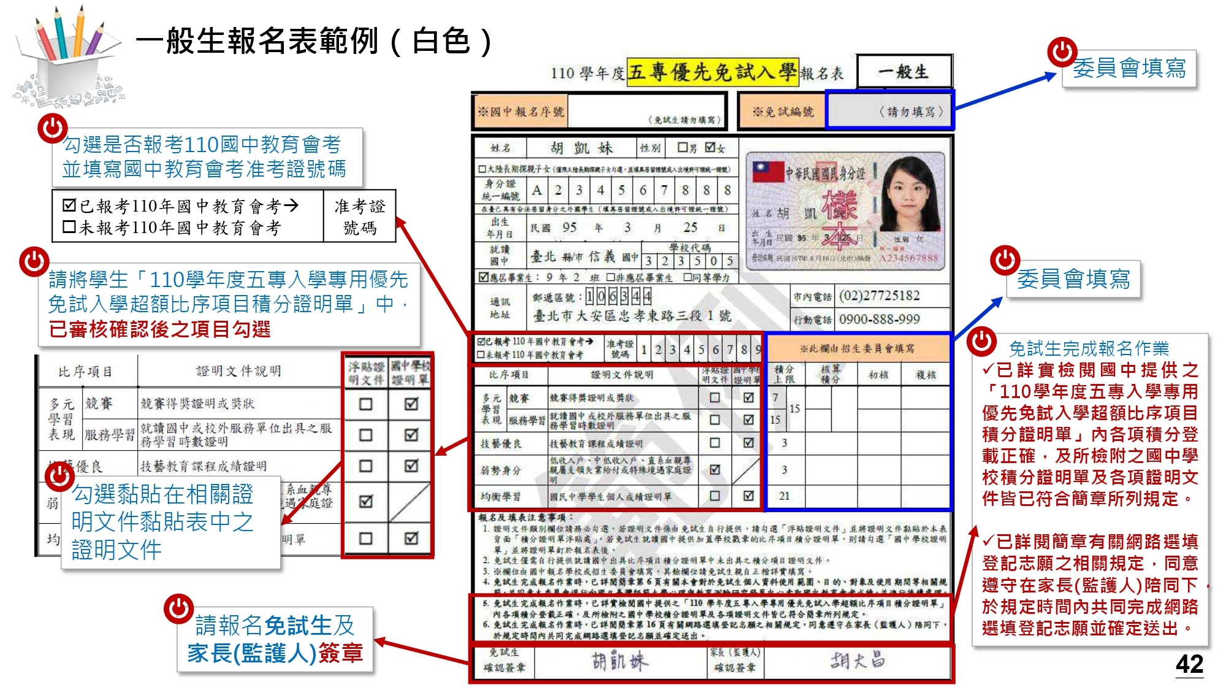Click the power icon beside the 免試生完成報名作業 heading
This screenshot has width=1226, height=690.
tap(982, 340)
